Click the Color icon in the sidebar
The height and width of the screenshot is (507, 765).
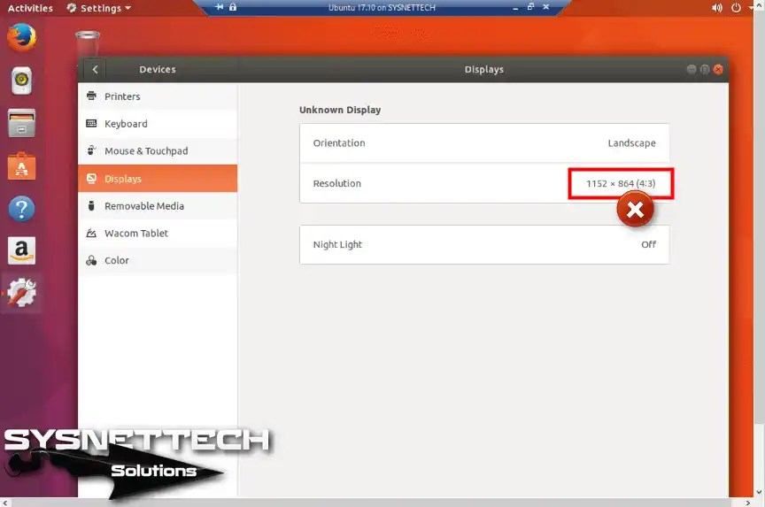pyautogui.click(x=91, y=260)
